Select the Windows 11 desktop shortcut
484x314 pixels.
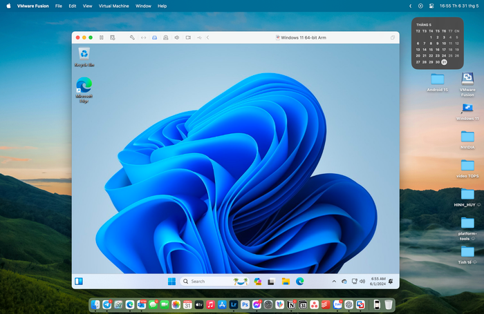(467, 112)
